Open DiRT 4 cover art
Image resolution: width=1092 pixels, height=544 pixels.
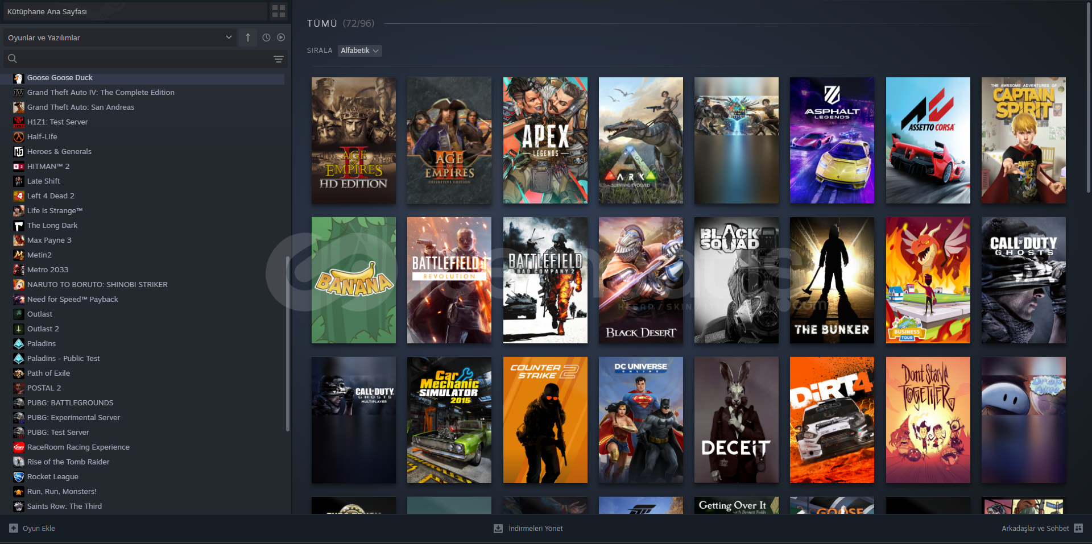[832, 420]
